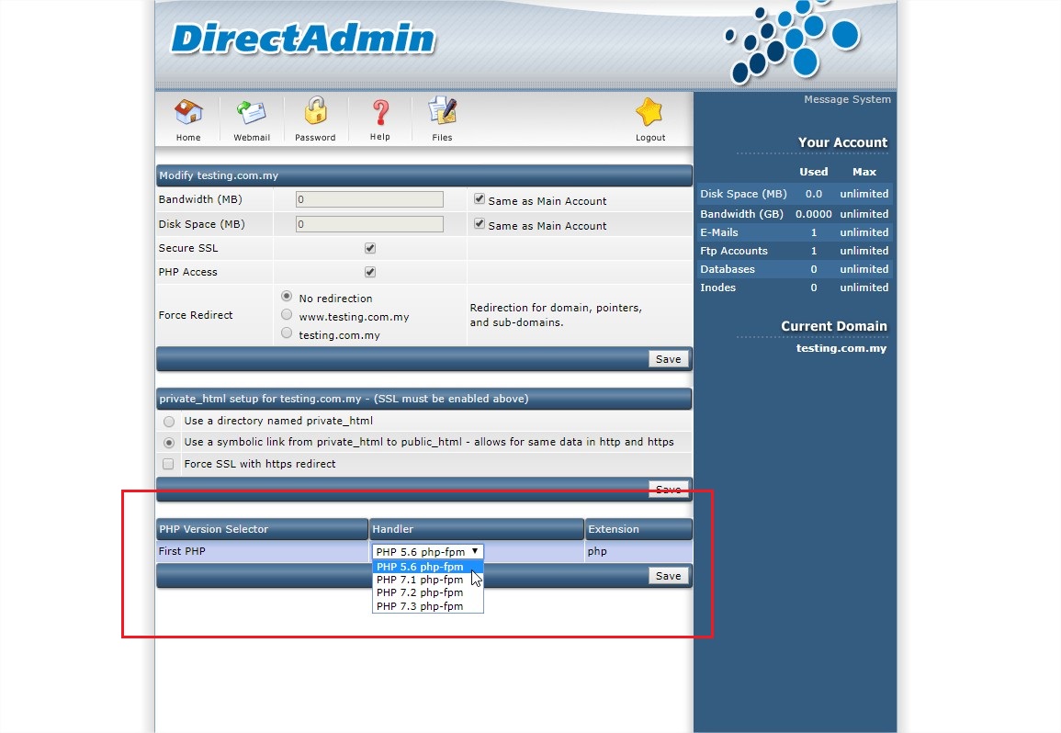Choose testing.com.my redirect radio button
The width and height of the screenshot is (1061, 733).
(287, 333)
